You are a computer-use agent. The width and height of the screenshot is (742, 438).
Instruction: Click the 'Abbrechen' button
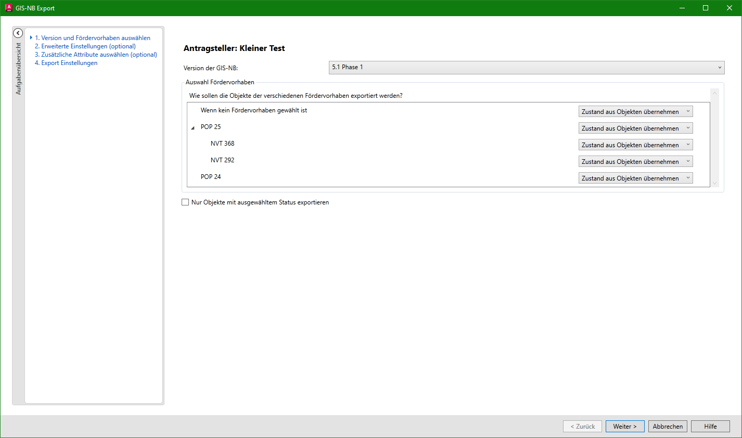pyautogui.click(x=668, y=427)
